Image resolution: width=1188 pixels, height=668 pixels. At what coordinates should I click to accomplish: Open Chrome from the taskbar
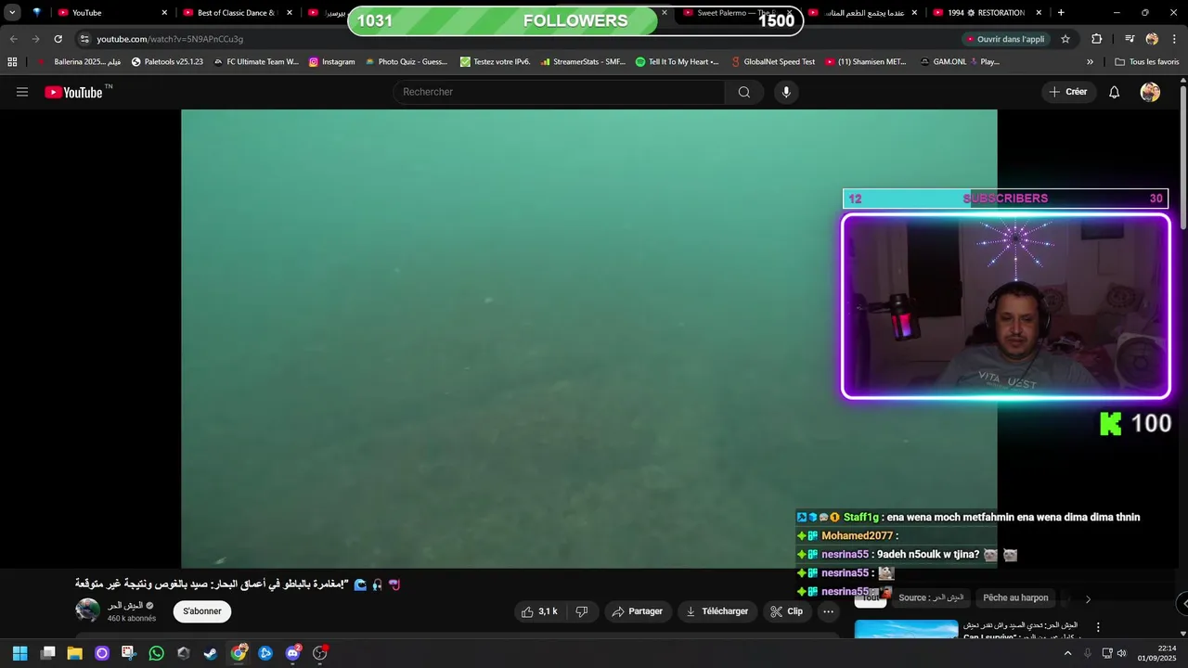(239, 653)
